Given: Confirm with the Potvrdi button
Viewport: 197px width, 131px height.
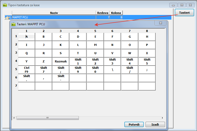Looking at the screenshot, I should (134, 125).
